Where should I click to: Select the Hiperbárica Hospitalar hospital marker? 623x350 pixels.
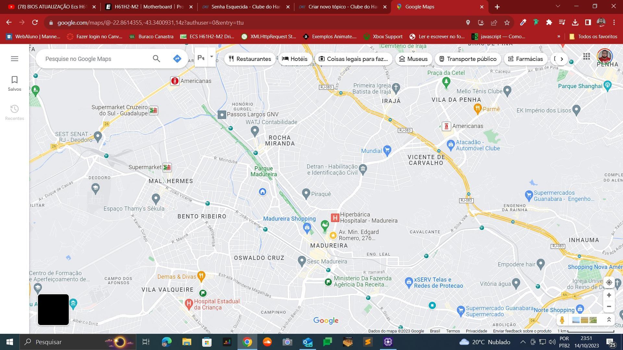tap(335, 218)
